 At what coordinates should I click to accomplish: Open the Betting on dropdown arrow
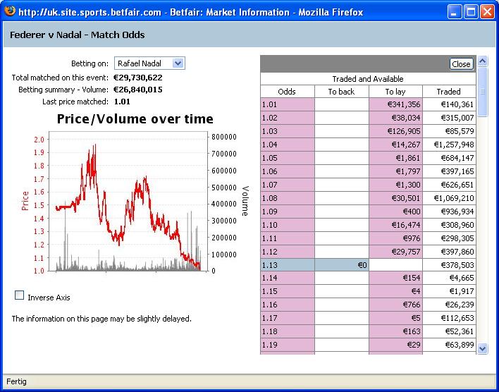[178, 63]
